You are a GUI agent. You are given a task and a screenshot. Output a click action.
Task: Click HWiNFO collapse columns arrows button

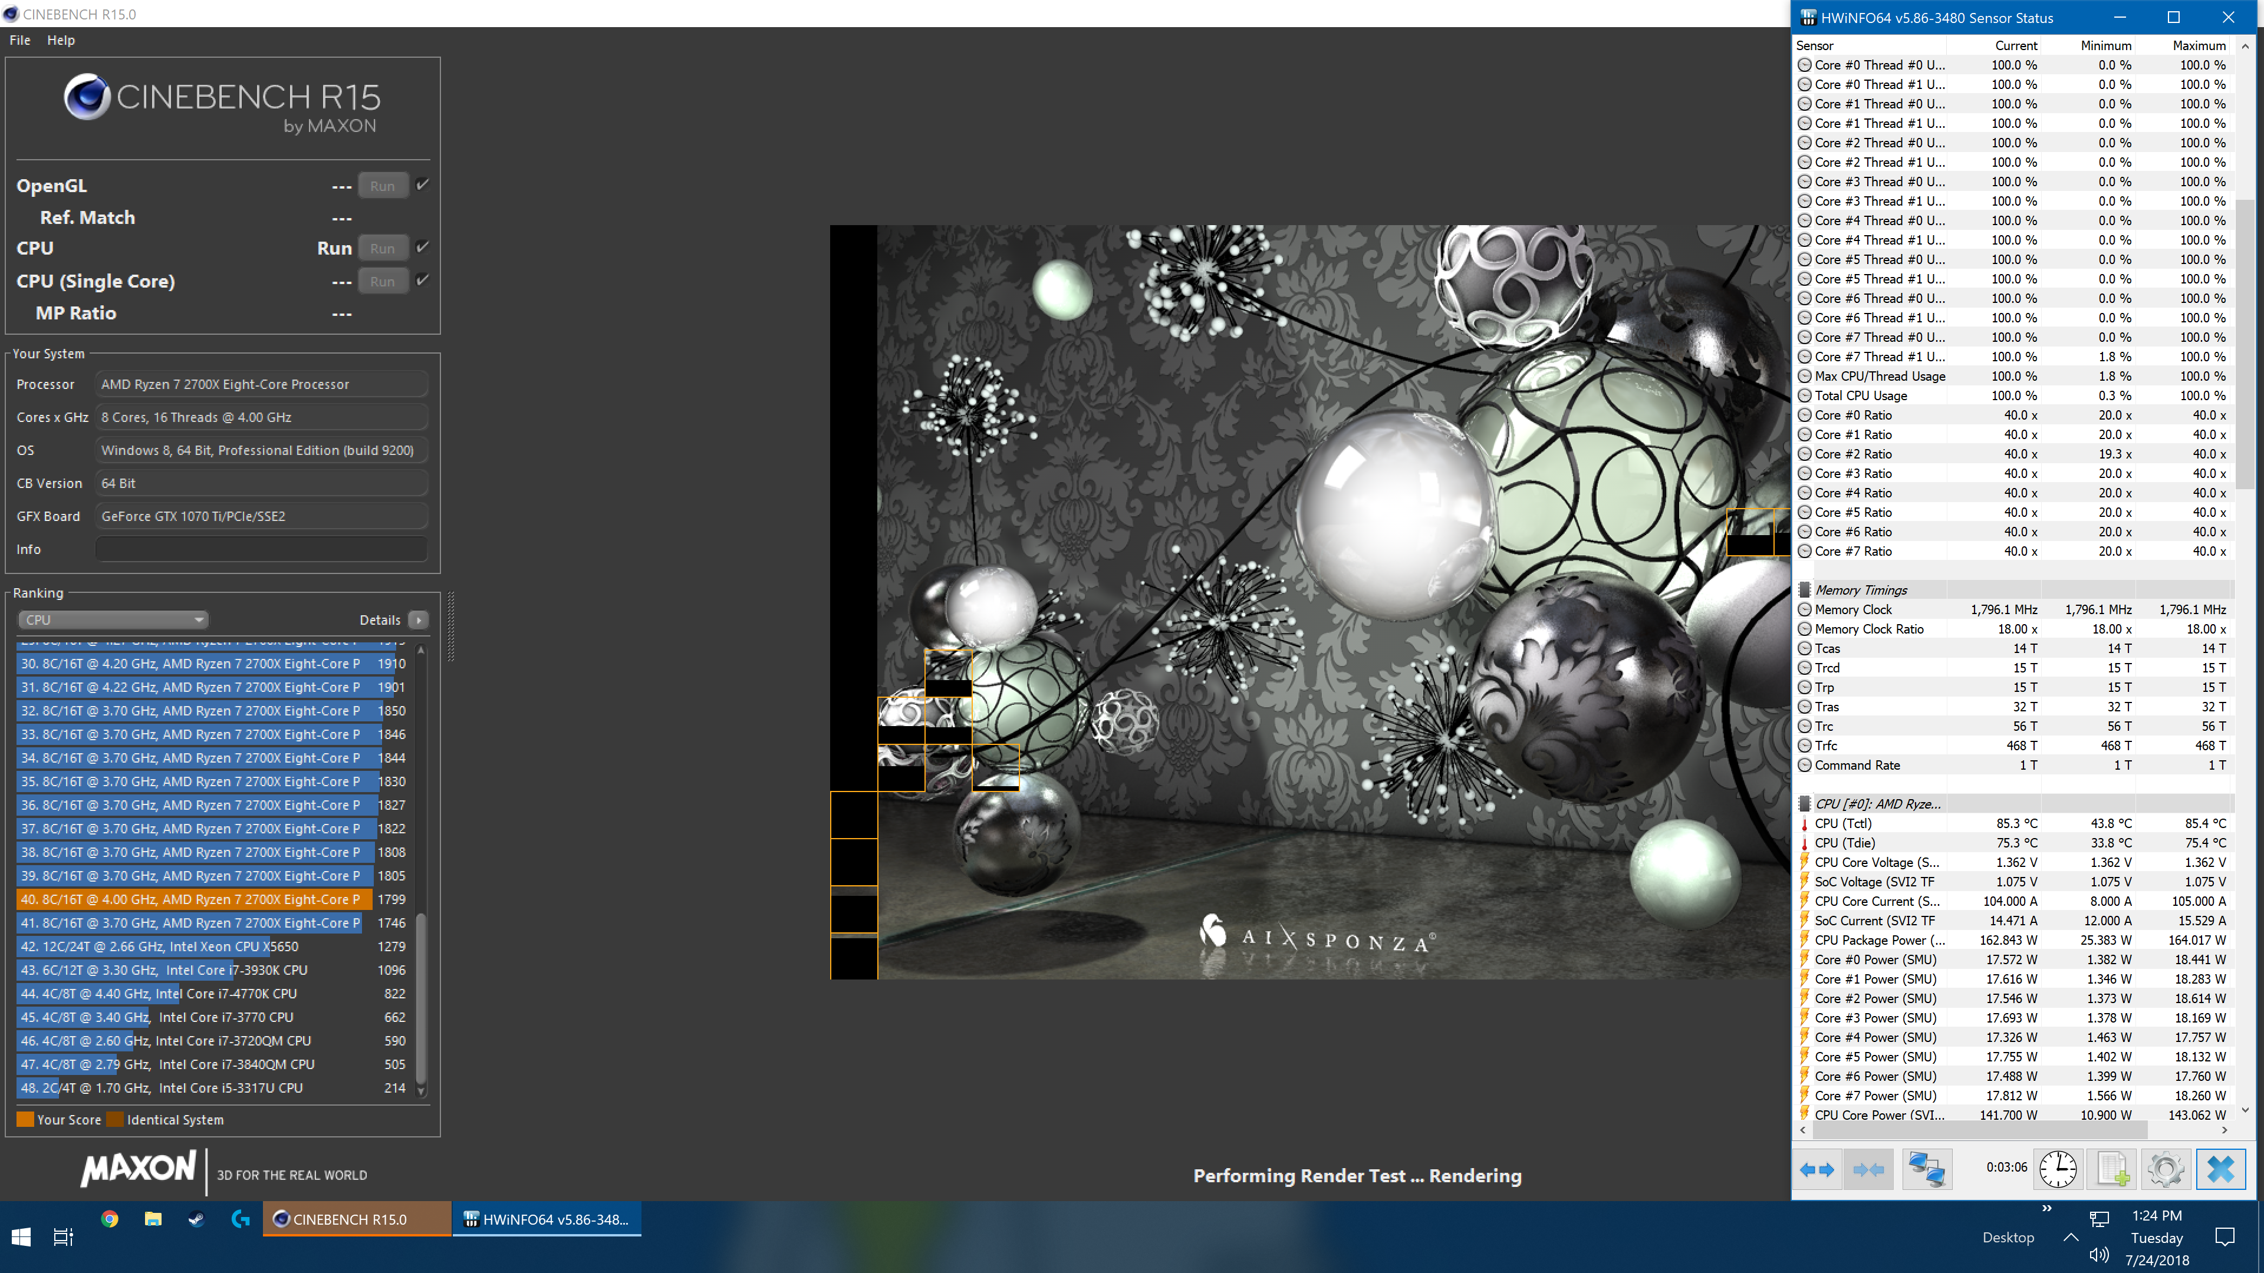1868,1169
